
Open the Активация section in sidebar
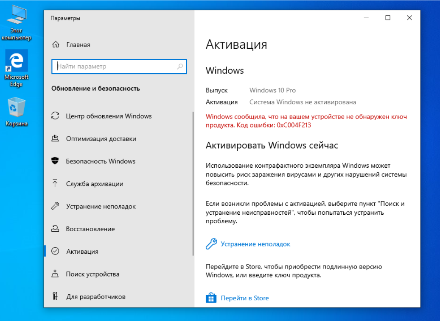(x=82, y=252)
